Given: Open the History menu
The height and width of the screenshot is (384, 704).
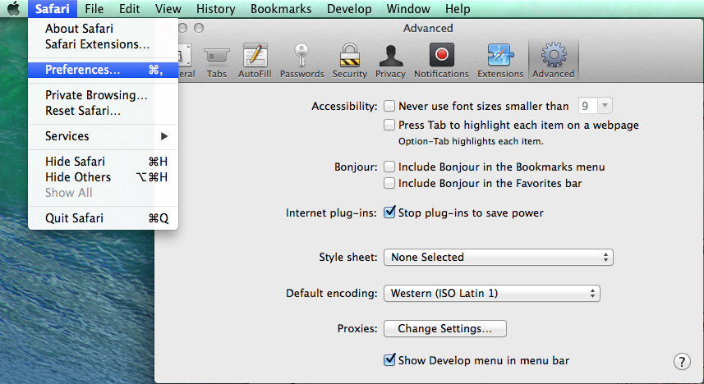Looking at the screenshot, I should click(215, 8).
